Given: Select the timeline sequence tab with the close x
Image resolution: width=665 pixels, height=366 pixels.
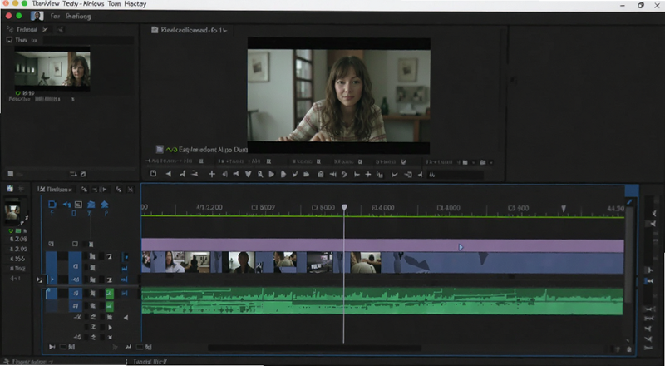Looking at the screenshot, I should coord(55,190).
